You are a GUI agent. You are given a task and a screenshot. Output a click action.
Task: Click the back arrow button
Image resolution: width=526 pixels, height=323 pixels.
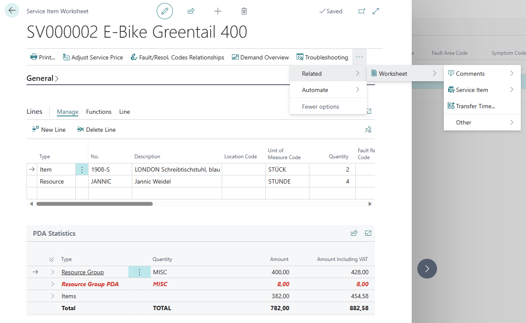12,11
